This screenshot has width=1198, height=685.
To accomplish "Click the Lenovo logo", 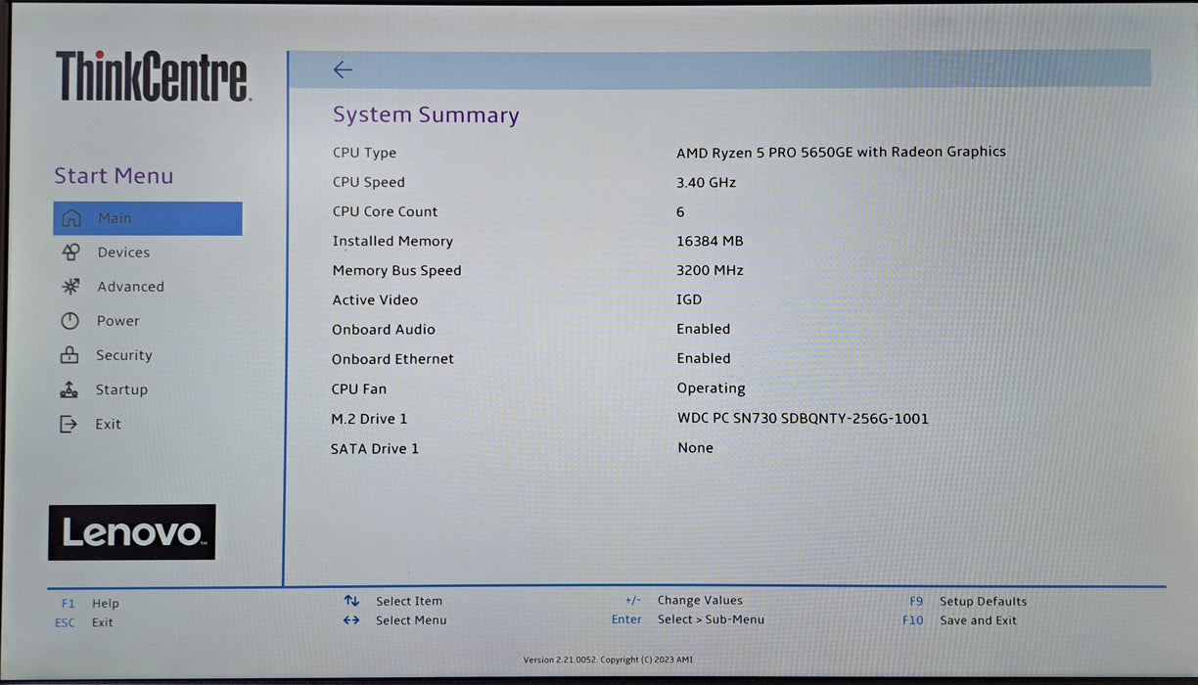I will click(x=132, y=532).
